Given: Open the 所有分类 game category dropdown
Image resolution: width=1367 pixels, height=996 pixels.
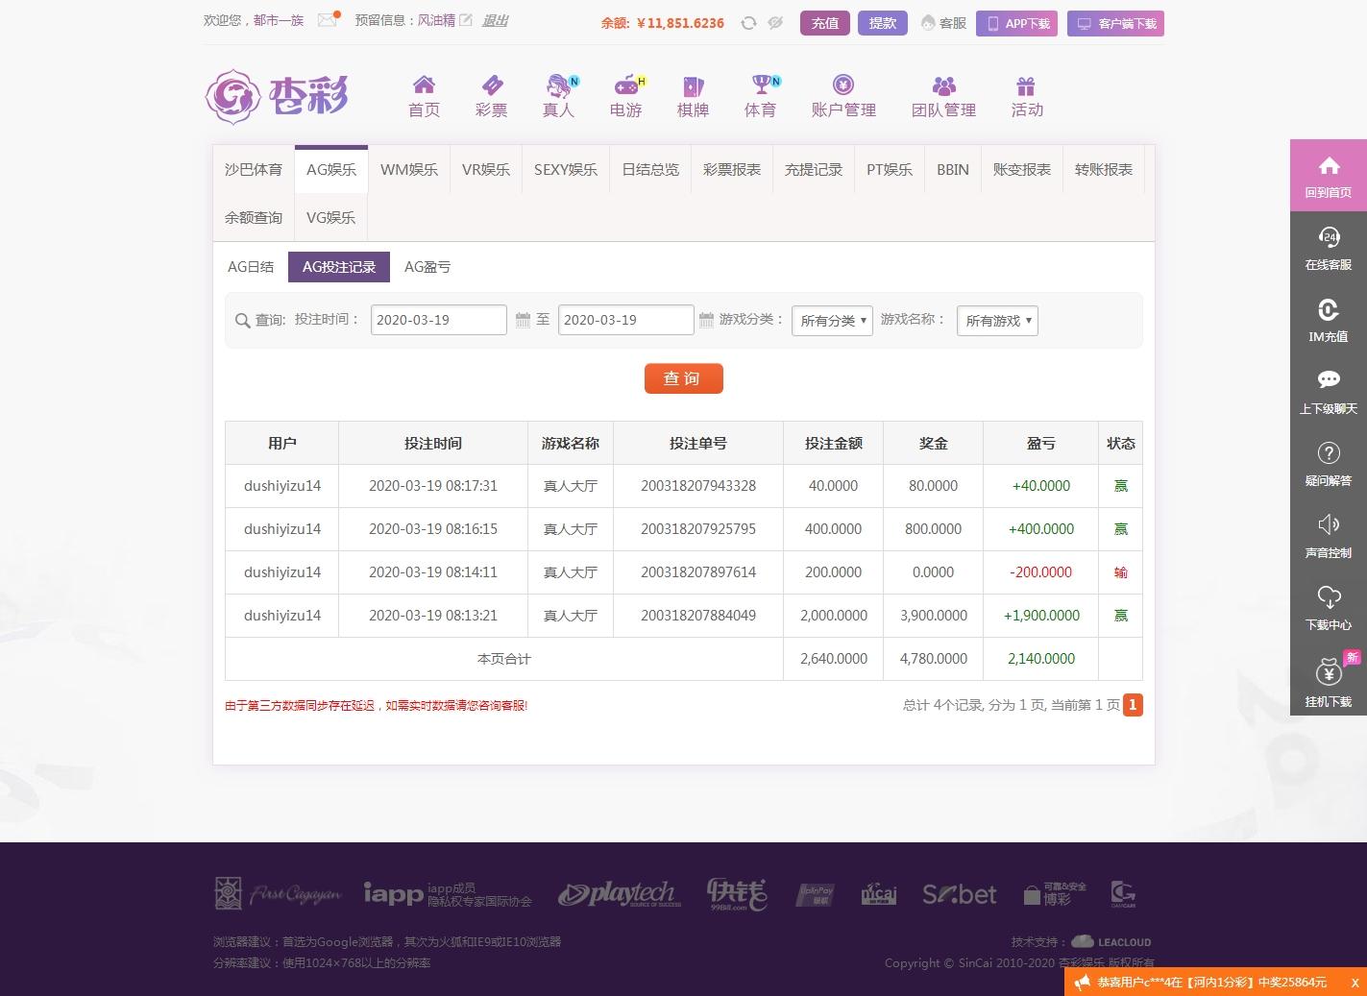Looking at the screenshot, I should (831, 320).
